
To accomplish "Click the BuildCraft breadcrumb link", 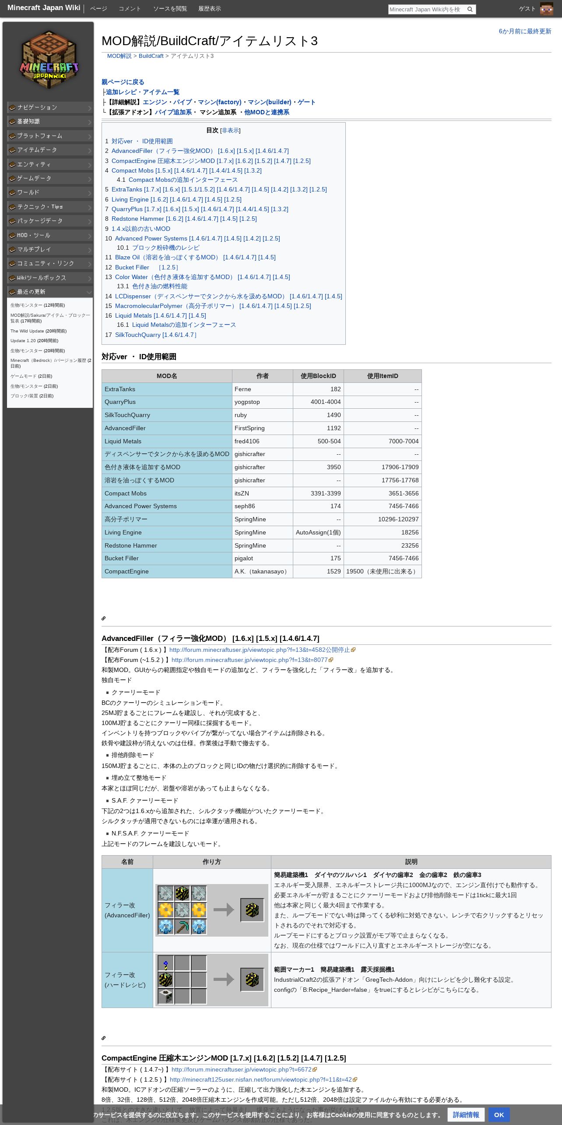I will (x=151, y=56).
